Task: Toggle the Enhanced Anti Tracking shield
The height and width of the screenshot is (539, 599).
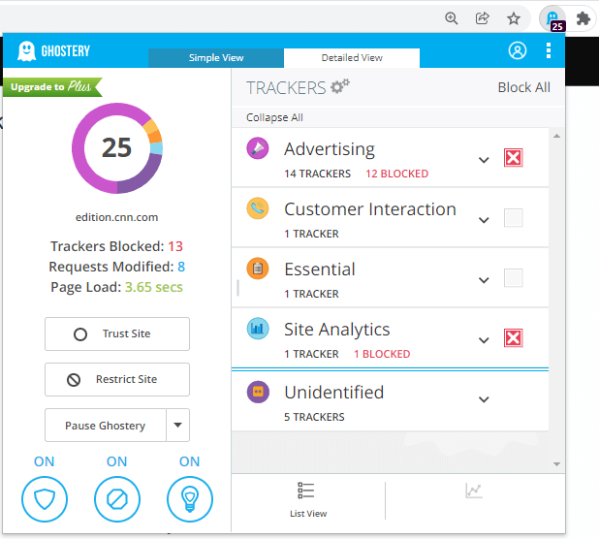Action: (45, 499)
